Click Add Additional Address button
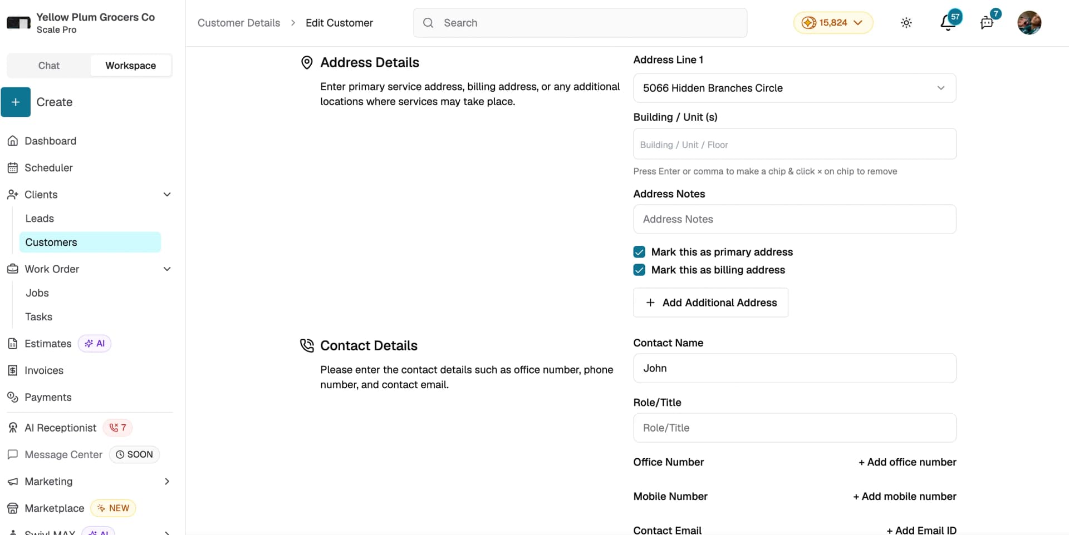This screenshot has height=535, width=1069. [x=710, y=303]
